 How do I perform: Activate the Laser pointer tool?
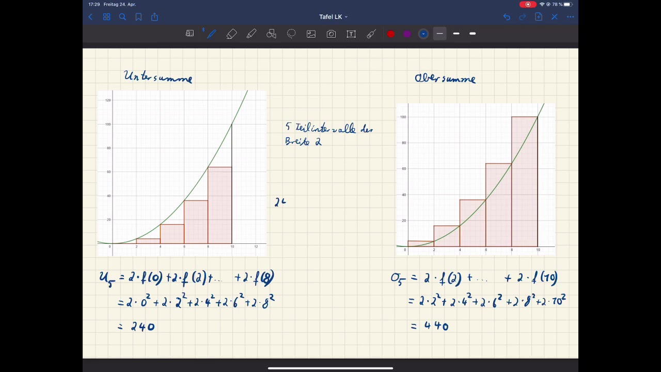click(x=371, y=34)
